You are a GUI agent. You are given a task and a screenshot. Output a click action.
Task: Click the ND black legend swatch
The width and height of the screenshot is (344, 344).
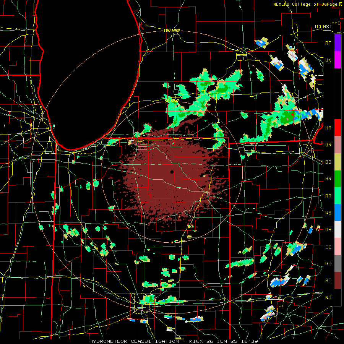click(338, 297)
